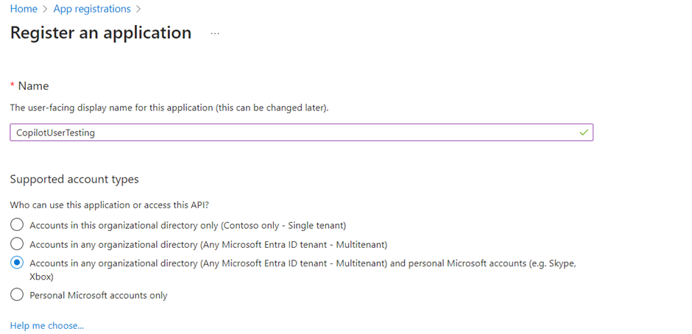This screenshot has height=334, width=692.
Task: Navigate to App registrations breadcrumb
Action: (92, 10)
